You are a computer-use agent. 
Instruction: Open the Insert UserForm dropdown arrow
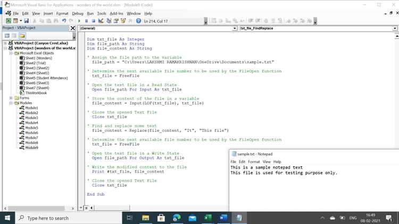pos(21,21)
